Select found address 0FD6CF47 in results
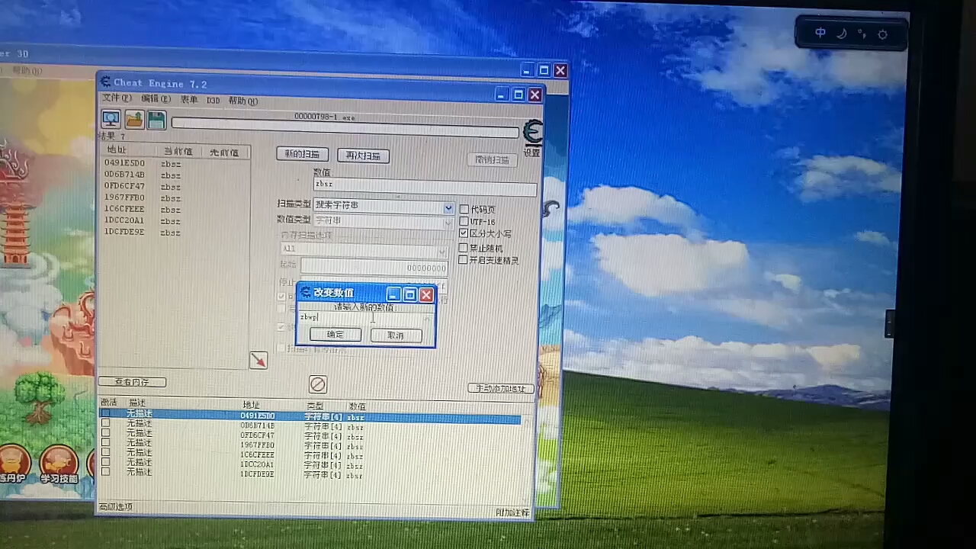The height and width of the screenshot is (549, 976). (x=124, y=186)
